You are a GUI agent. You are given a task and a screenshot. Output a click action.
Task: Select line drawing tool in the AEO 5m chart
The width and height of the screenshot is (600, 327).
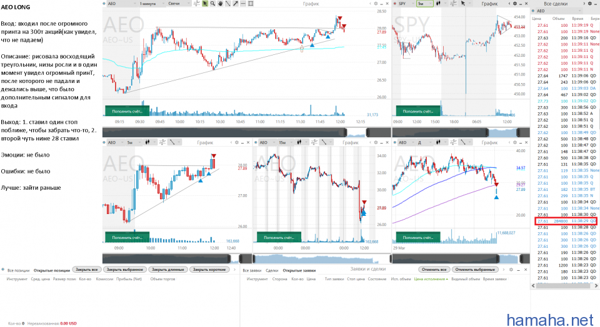coord(172,142)
